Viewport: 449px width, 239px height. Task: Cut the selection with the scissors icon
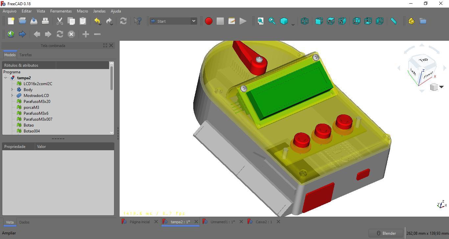tap(59, 21)
